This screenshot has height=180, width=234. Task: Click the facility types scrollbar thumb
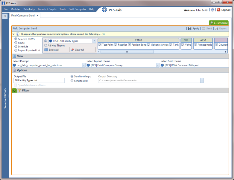[x=127, y=52]
